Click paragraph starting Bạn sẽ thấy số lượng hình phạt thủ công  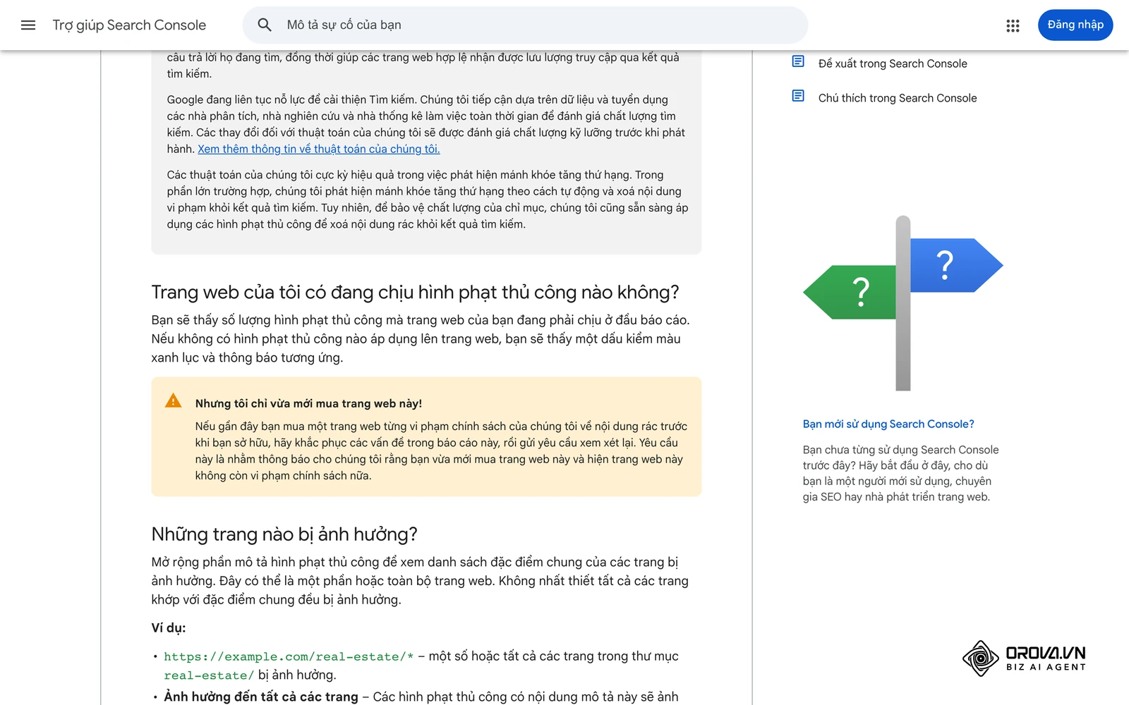[421, 339]
